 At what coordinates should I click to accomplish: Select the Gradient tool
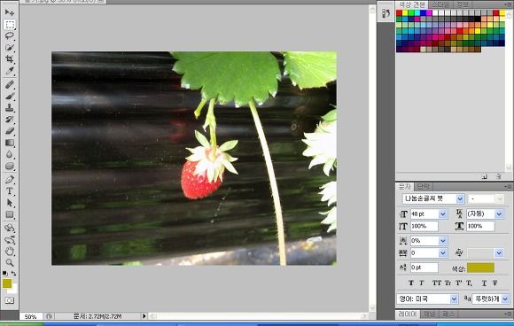pos(10,143)
